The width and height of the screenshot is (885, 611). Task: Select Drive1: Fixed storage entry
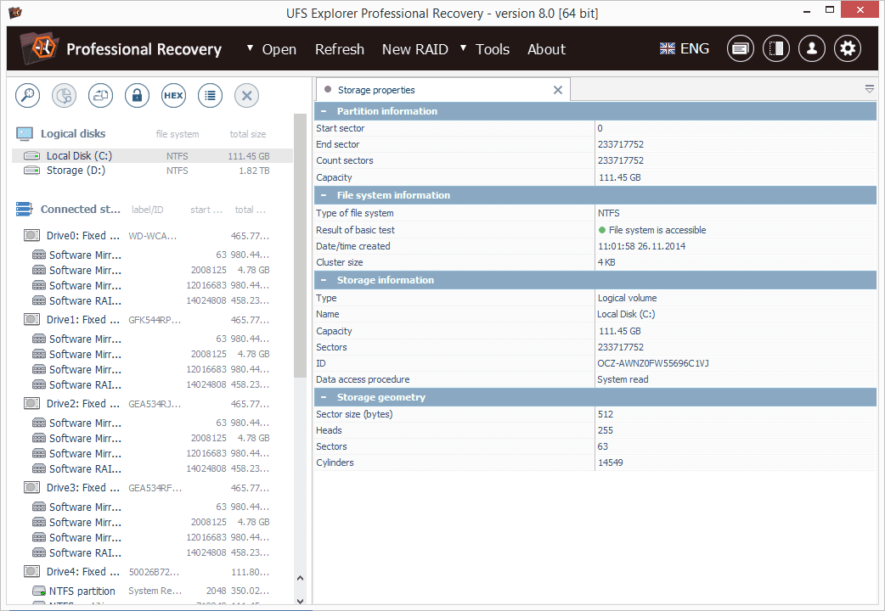click(152, 319)
